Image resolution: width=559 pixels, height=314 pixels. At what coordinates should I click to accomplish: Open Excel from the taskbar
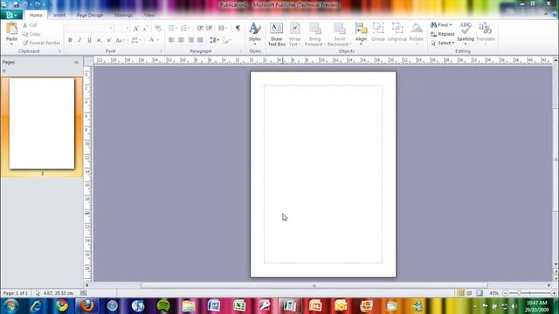point(239,306)
